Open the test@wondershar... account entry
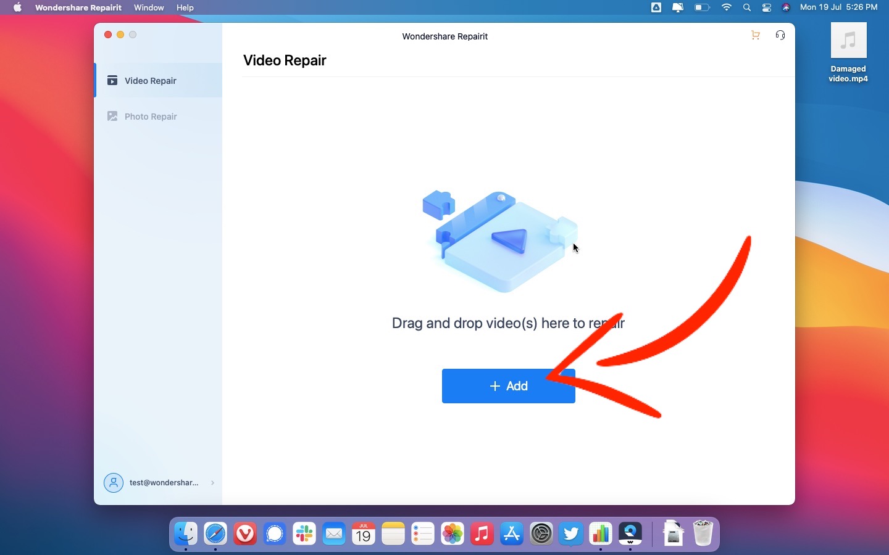 [x=159, y=483]
